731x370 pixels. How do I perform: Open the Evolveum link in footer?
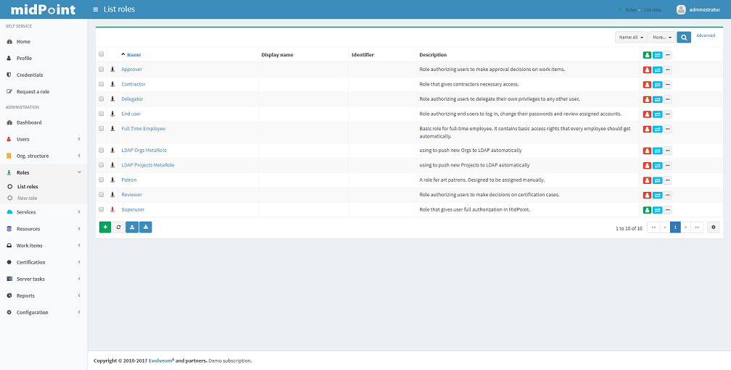[x=161, y=361]
